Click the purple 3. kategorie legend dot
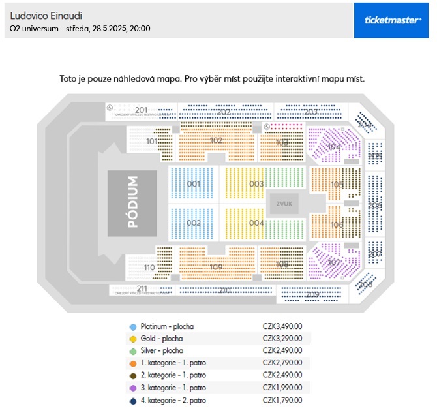437x415 pixels. [x=133, y=389]
